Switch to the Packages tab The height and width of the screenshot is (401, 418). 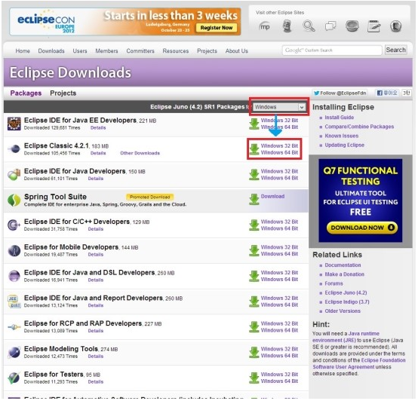pos(26,93)
